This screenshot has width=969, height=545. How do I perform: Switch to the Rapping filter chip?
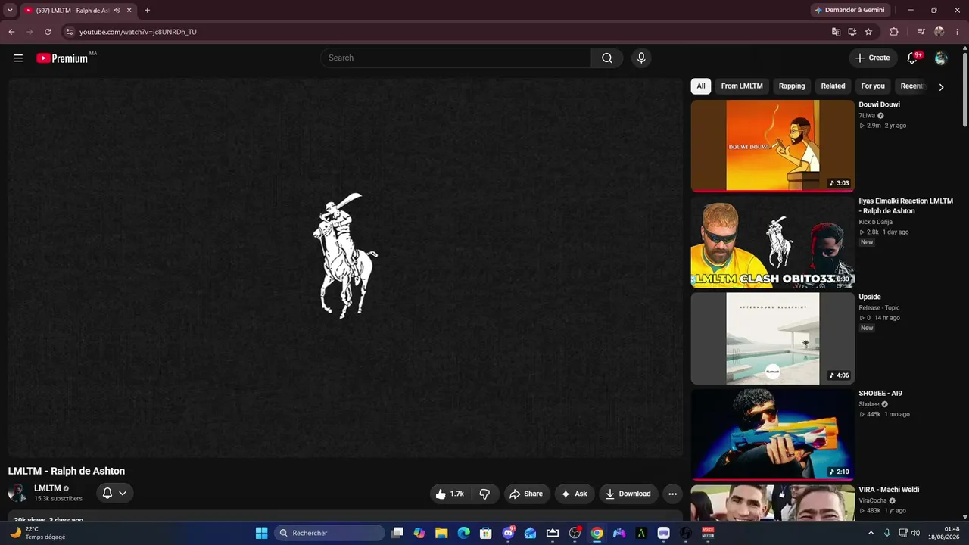click(x=792, y=86)
